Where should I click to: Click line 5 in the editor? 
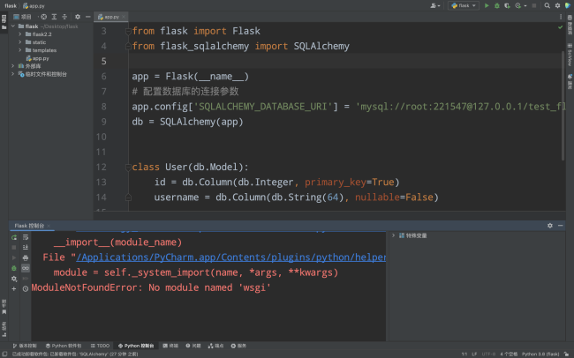(x=344, y=61)
